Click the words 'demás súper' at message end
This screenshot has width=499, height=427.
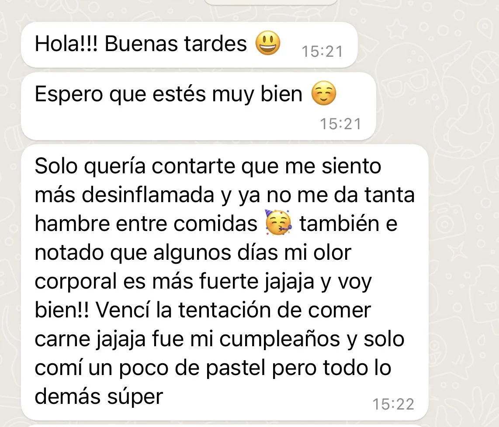(99, 396)
